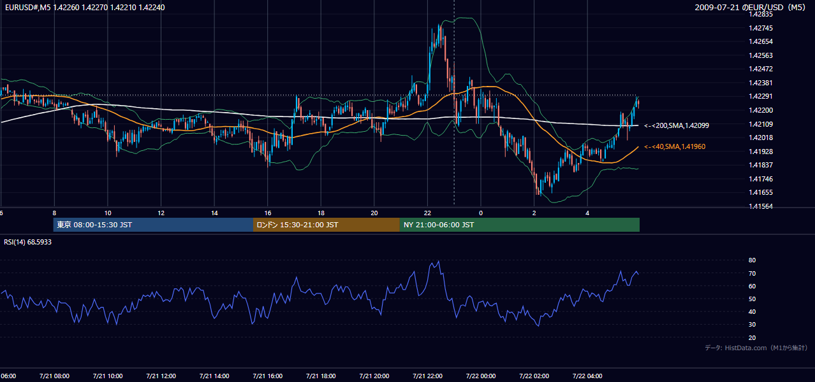This screenshot has height=382, width=815.
Task: Click hour label 12 under the price chart
Action: click(161, 213)
